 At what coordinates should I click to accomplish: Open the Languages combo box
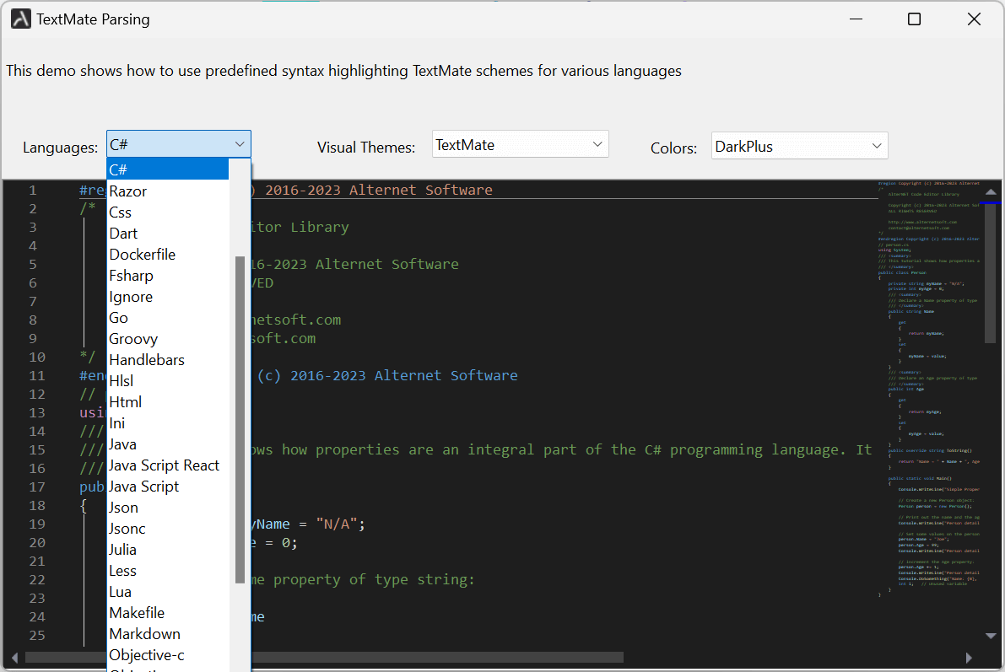(178, 144)
